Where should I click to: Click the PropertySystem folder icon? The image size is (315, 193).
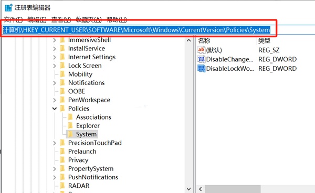click(62, 168)
